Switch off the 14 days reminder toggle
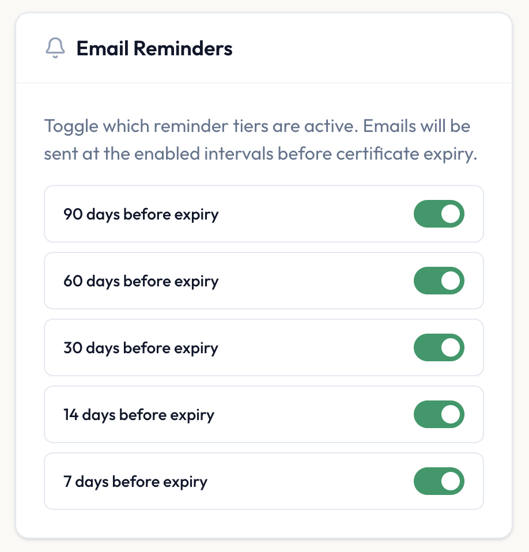This screenshot has width=529, height=552. coord(439,414)
